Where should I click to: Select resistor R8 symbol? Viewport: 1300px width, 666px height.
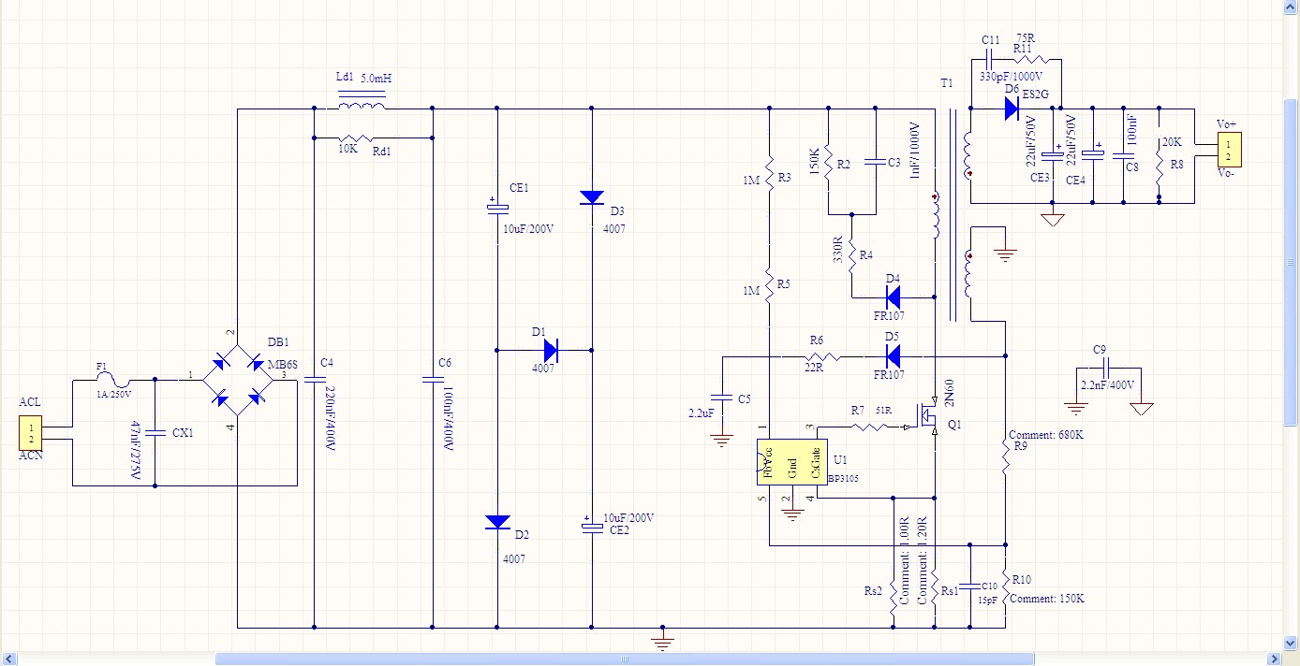tap(1160, 167)
